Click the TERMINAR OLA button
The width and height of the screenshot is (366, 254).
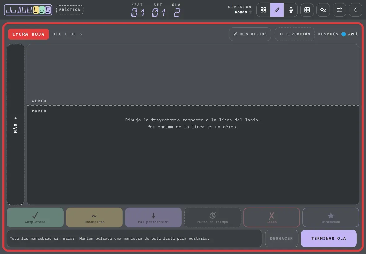(329, 239)
